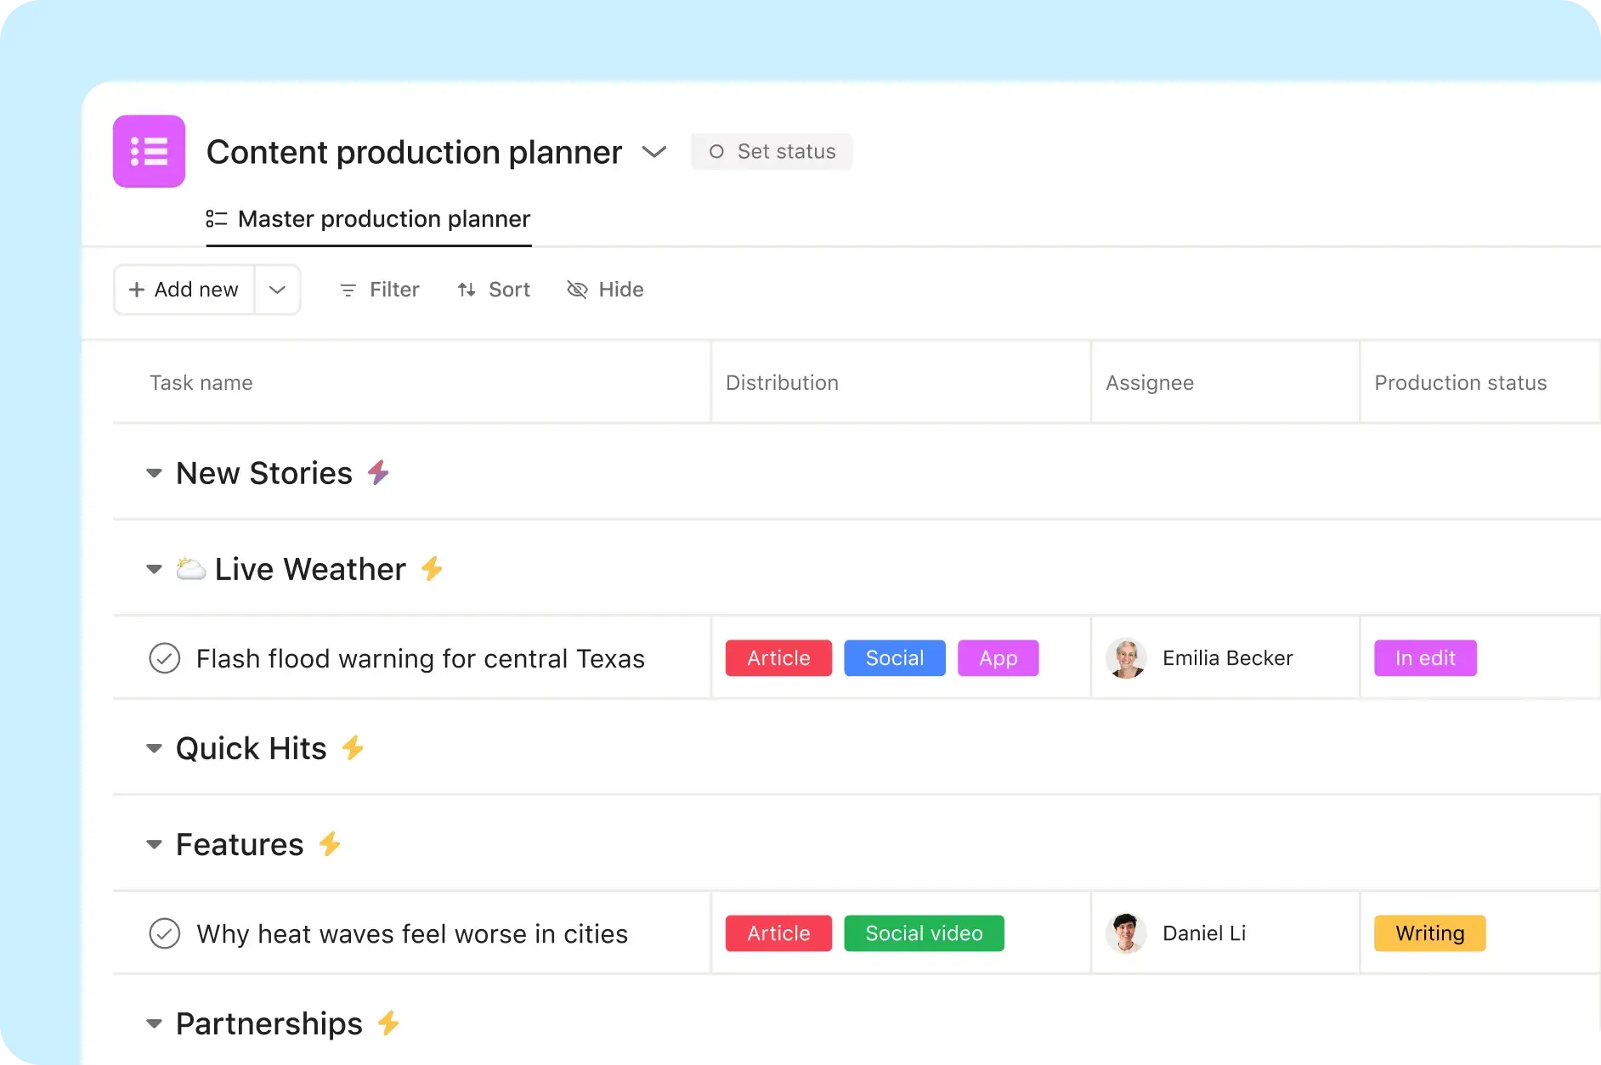Collapse the Partnerships section
Image resolution: width=1601 pixels, height=1065 pixels.
[x=154, y=1023]
